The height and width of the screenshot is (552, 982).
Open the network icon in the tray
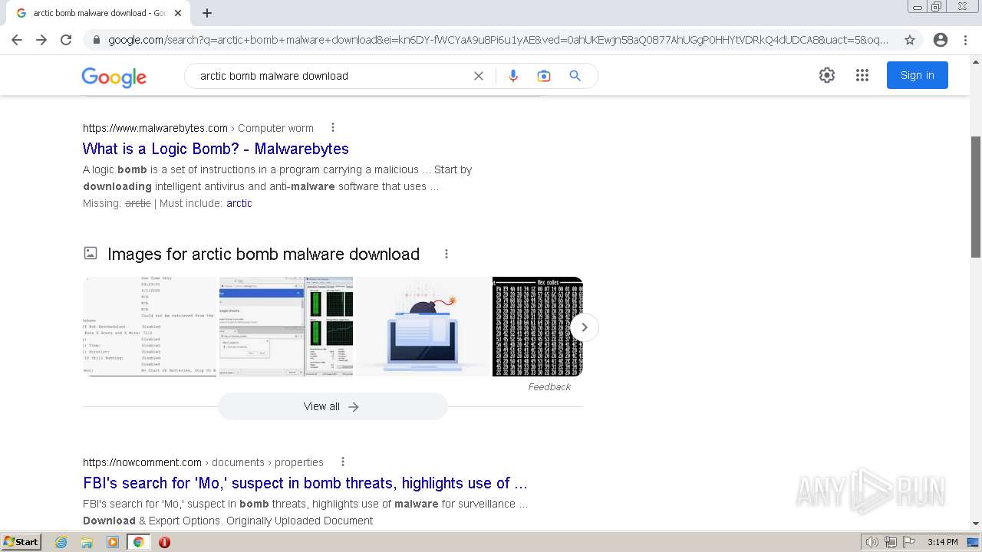[891, 542]
